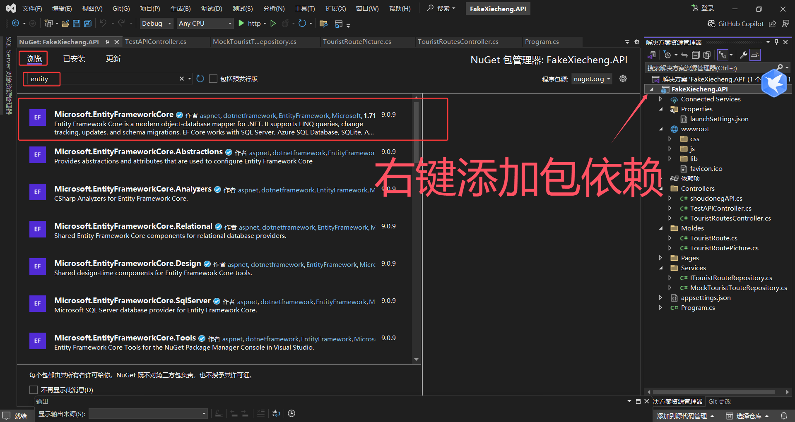This screenshot has width=795, height=422.
Task: Click switch views icon in Solution Explorer toolbar
Action: [652, 55]
